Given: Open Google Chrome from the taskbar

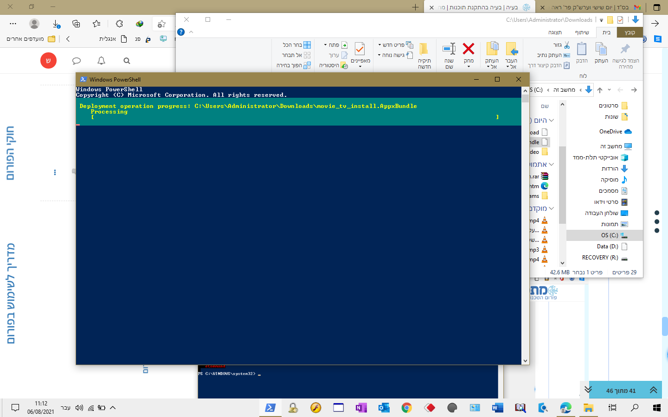Looking at the screenshot, I should 406,408.
